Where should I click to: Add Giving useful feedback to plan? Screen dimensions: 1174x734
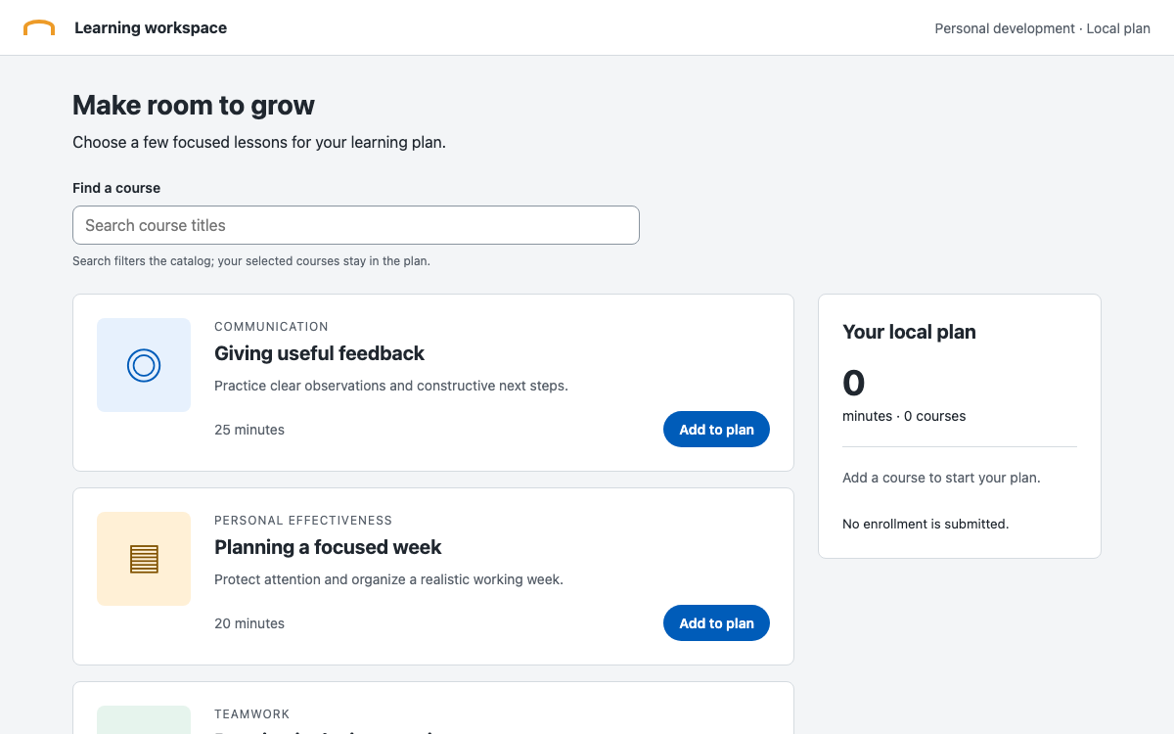coord(716,430)
